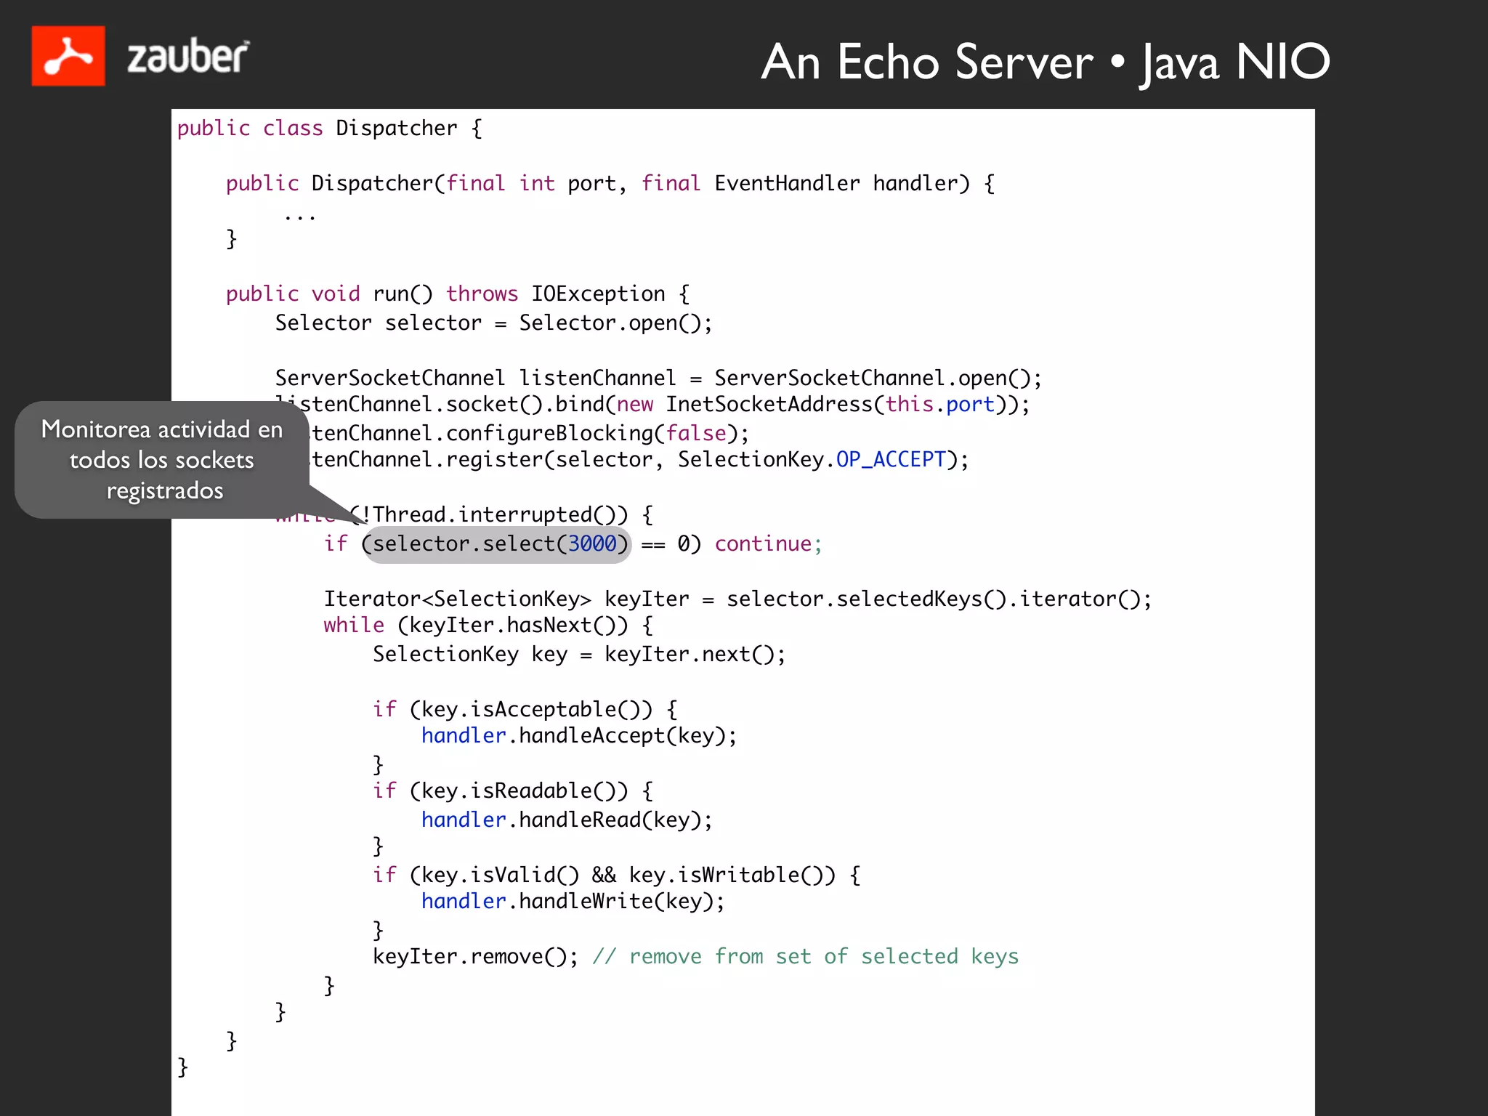Click handler.handleRead(key) call

[567, 820]
